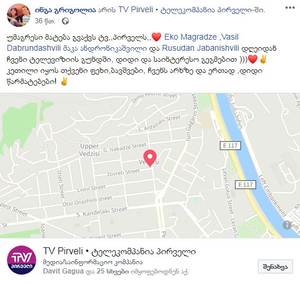Show the 25 სხვები visitors list
300x284 pixels.
click(x=113, y=271)
